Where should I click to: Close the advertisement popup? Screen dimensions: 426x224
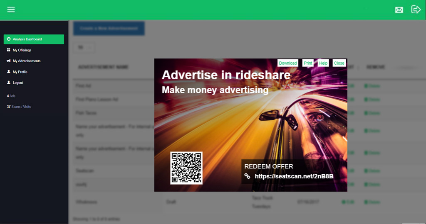pyautogui.click(x=339, y=63)
